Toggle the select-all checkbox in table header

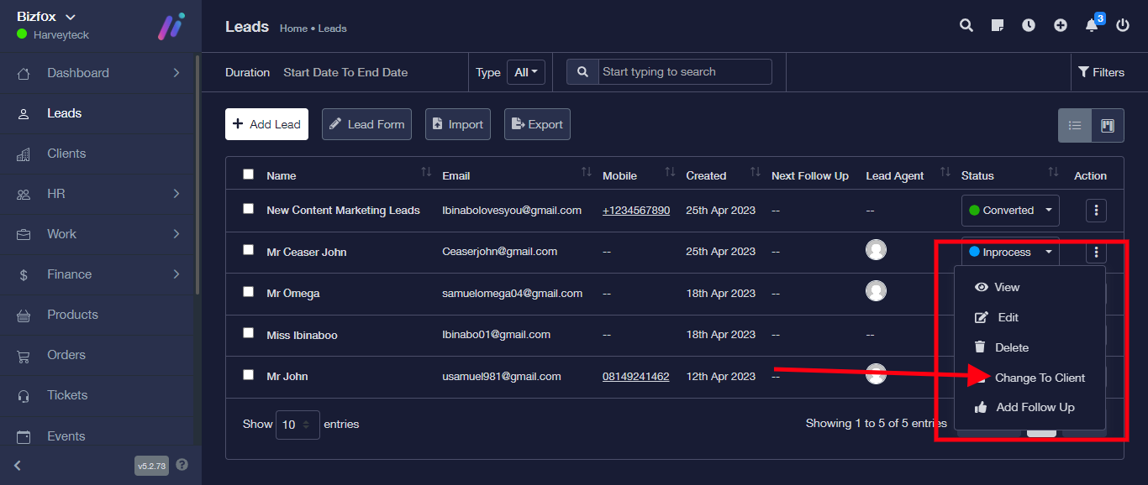click(248, 175)
